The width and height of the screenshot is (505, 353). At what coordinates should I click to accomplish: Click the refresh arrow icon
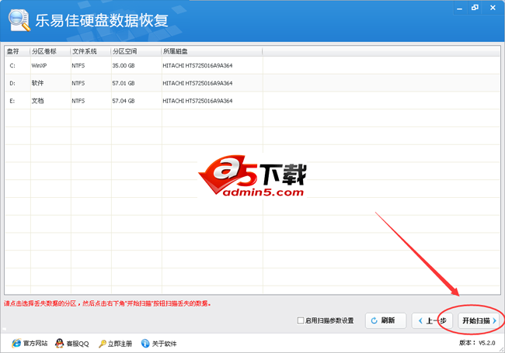pyautogui.click(x=374, y=320)
